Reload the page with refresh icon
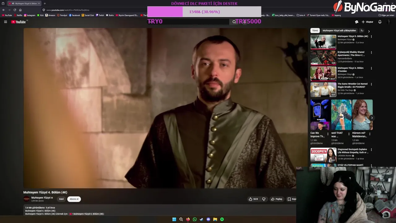 click(x=15, y=10)
